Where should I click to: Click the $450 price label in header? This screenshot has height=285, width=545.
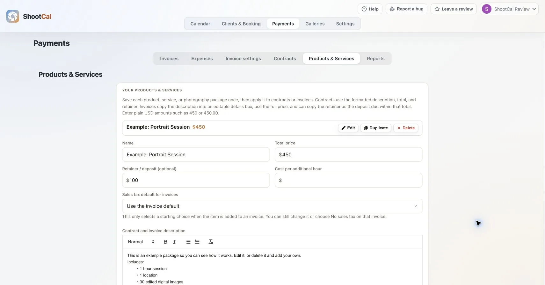(199, 127)
